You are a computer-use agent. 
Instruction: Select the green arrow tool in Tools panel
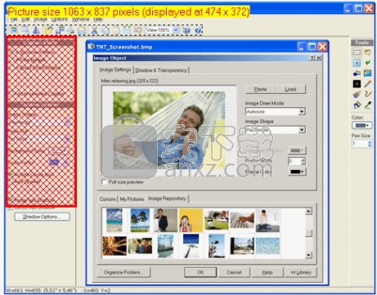pos(367,63)
